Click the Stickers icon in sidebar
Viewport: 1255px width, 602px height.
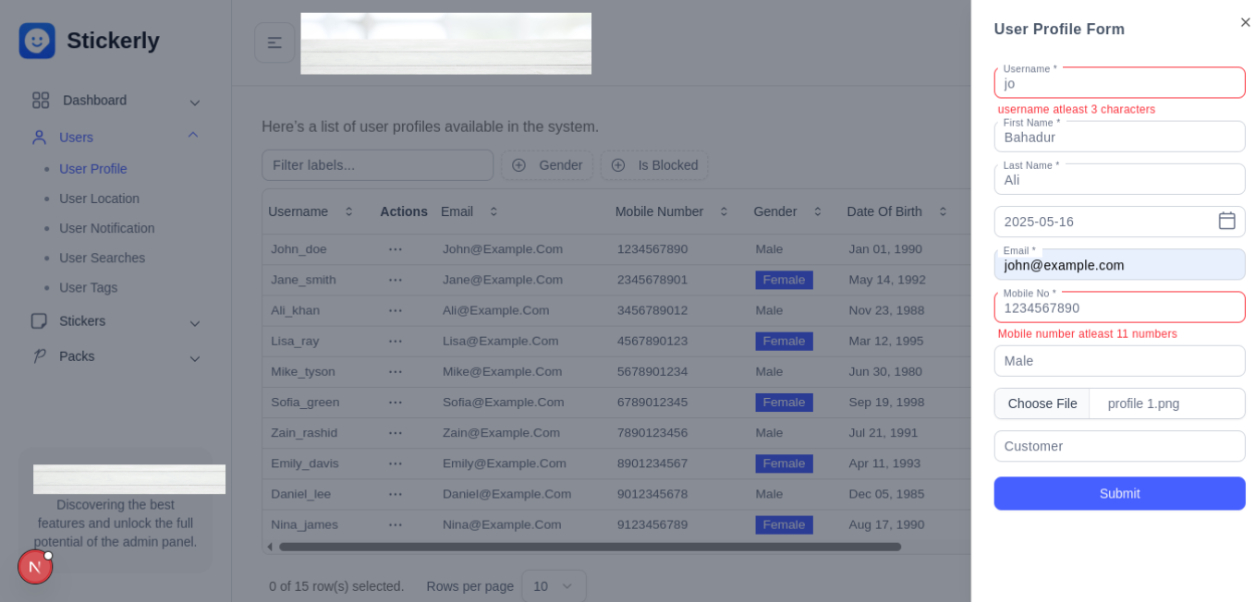(x=40, y=321)
